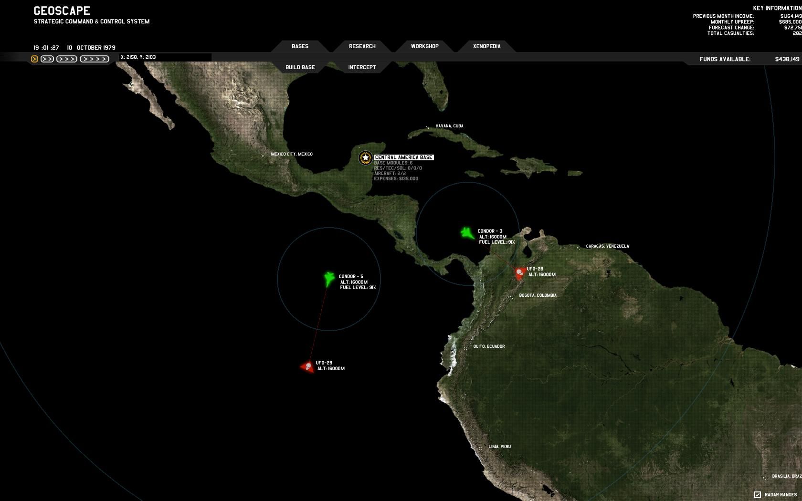Open the Xenopedia tab
The width and height of the screenshot is (802, 501).
click(486, 46)
